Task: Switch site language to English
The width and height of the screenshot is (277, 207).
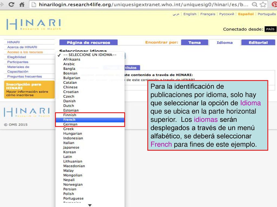Action: tap(190, 14)
